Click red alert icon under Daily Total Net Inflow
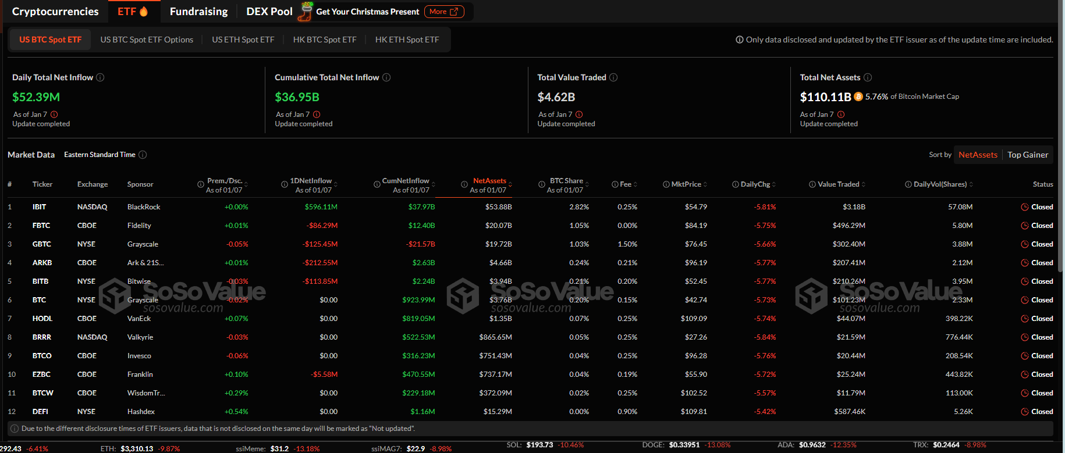The width and height of the screenshot is (1065, 453). pyautogui.click(x=54, y=115)
